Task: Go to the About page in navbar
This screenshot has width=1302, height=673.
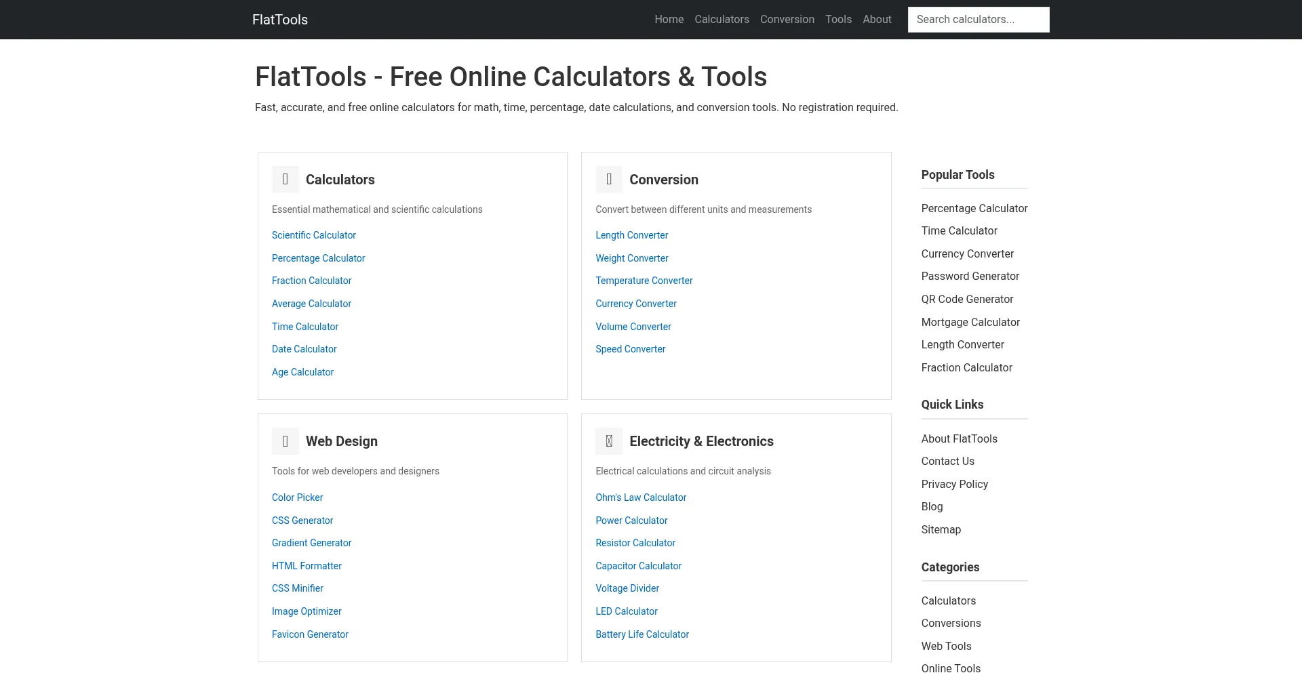Action: (x=877, y=20)
